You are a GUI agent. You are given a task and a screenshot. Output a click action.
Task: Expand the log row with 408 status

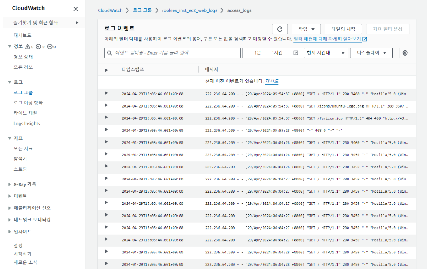click(x=106, y=130)
